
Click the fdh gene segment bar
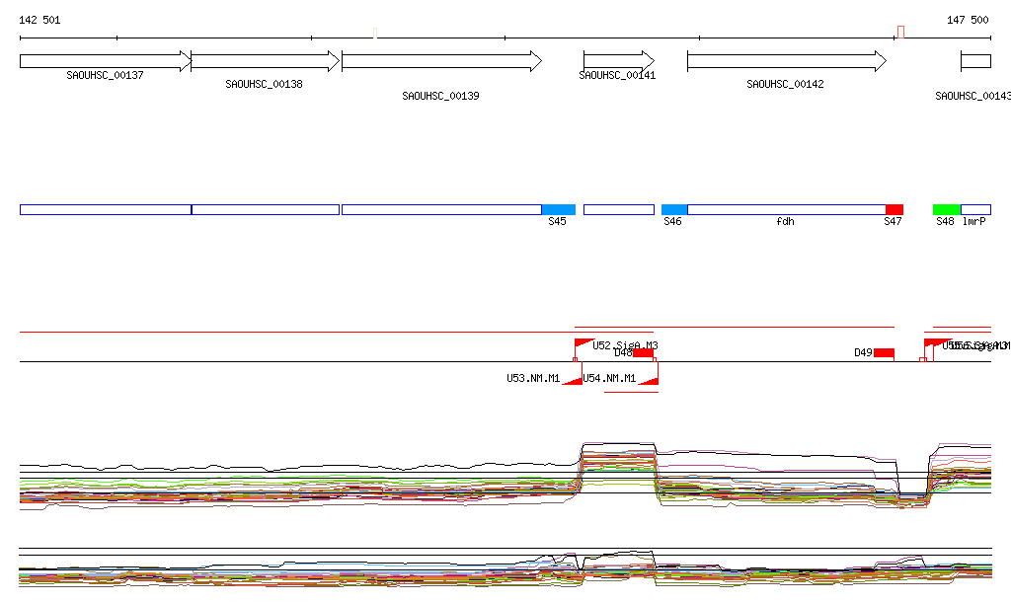coord(786,209)
